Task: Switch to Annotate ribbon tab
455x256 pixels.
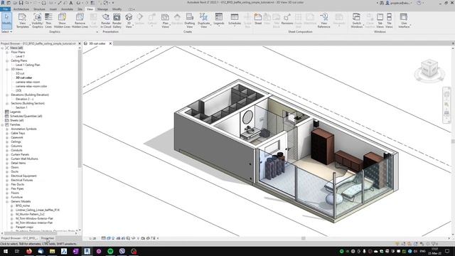Action: 67,9
